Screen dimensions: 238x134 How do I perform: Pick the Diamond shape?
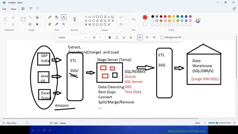pos(86,21)
